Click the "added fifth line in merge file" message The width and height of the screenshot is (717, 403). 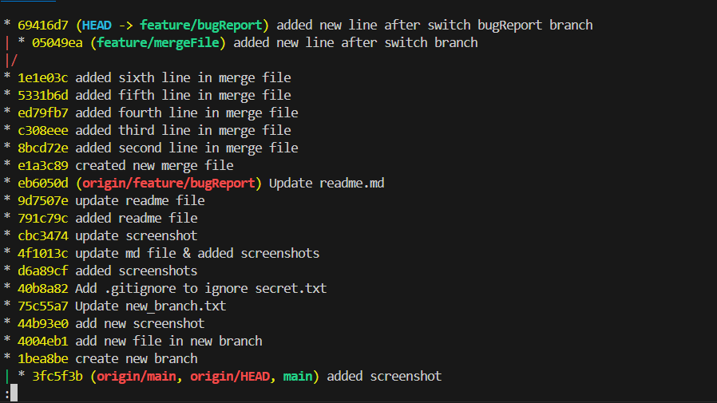[183, 95]
